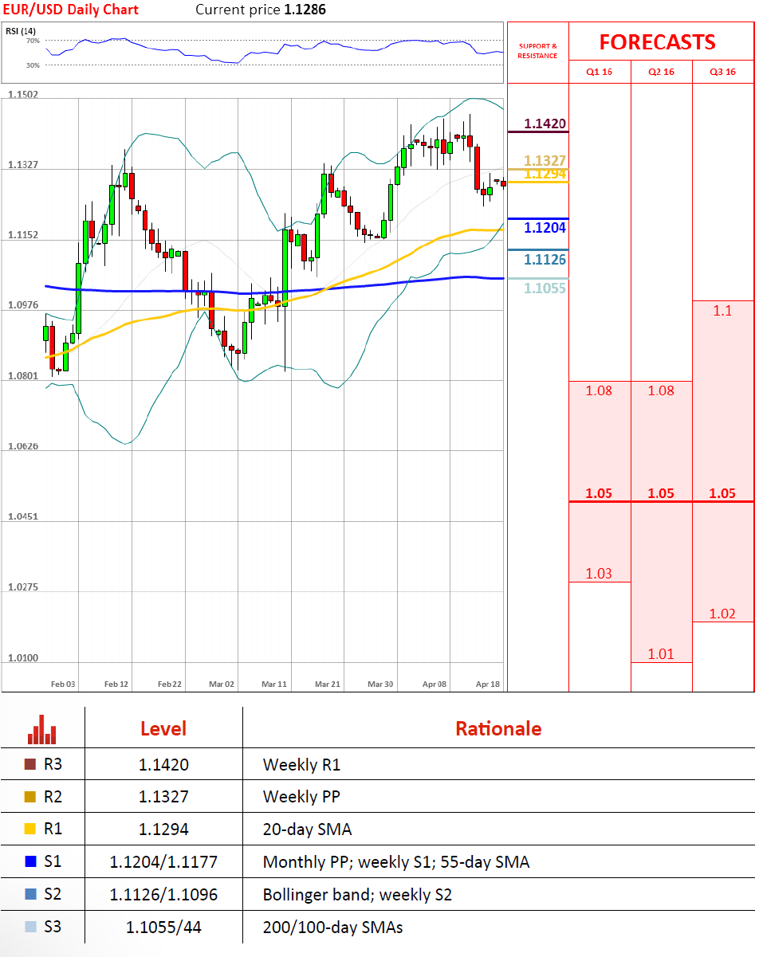Viewport: 759px width, 957px height.
Task: Click the 1.1152 price axis label
Action: tap(23, 235)
